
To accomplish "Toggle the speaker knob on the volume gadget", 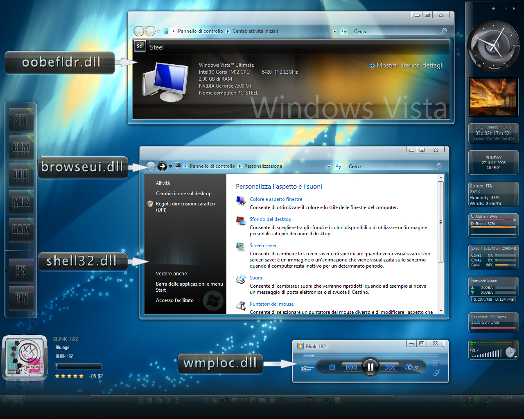I will [x=510, y=352].
